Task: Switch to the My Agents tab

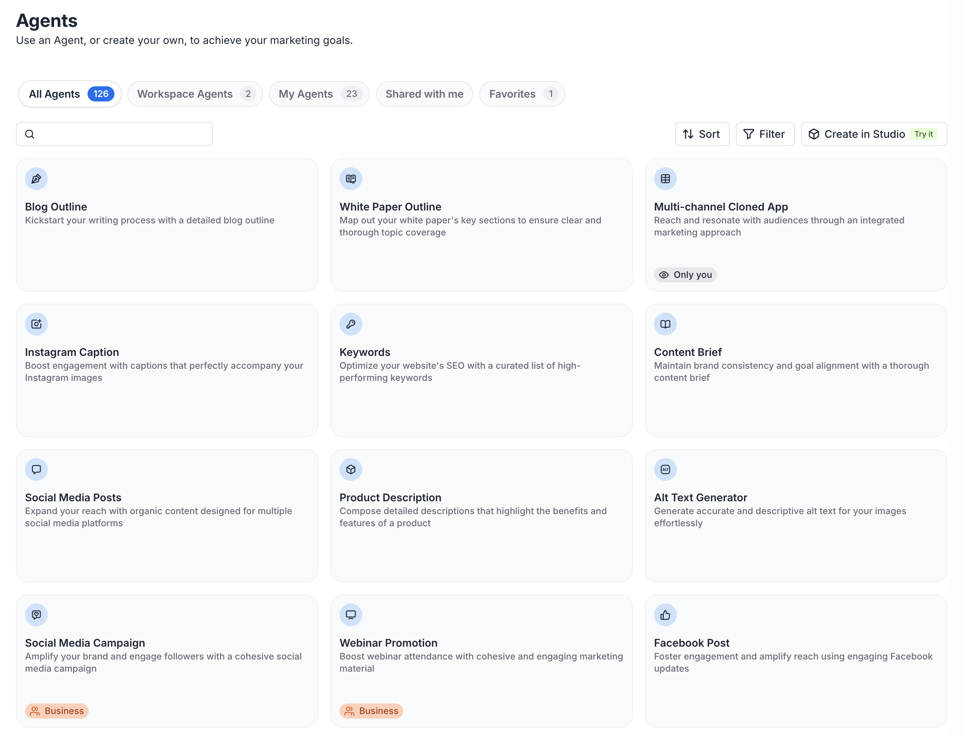Action: tap(319, 94)
